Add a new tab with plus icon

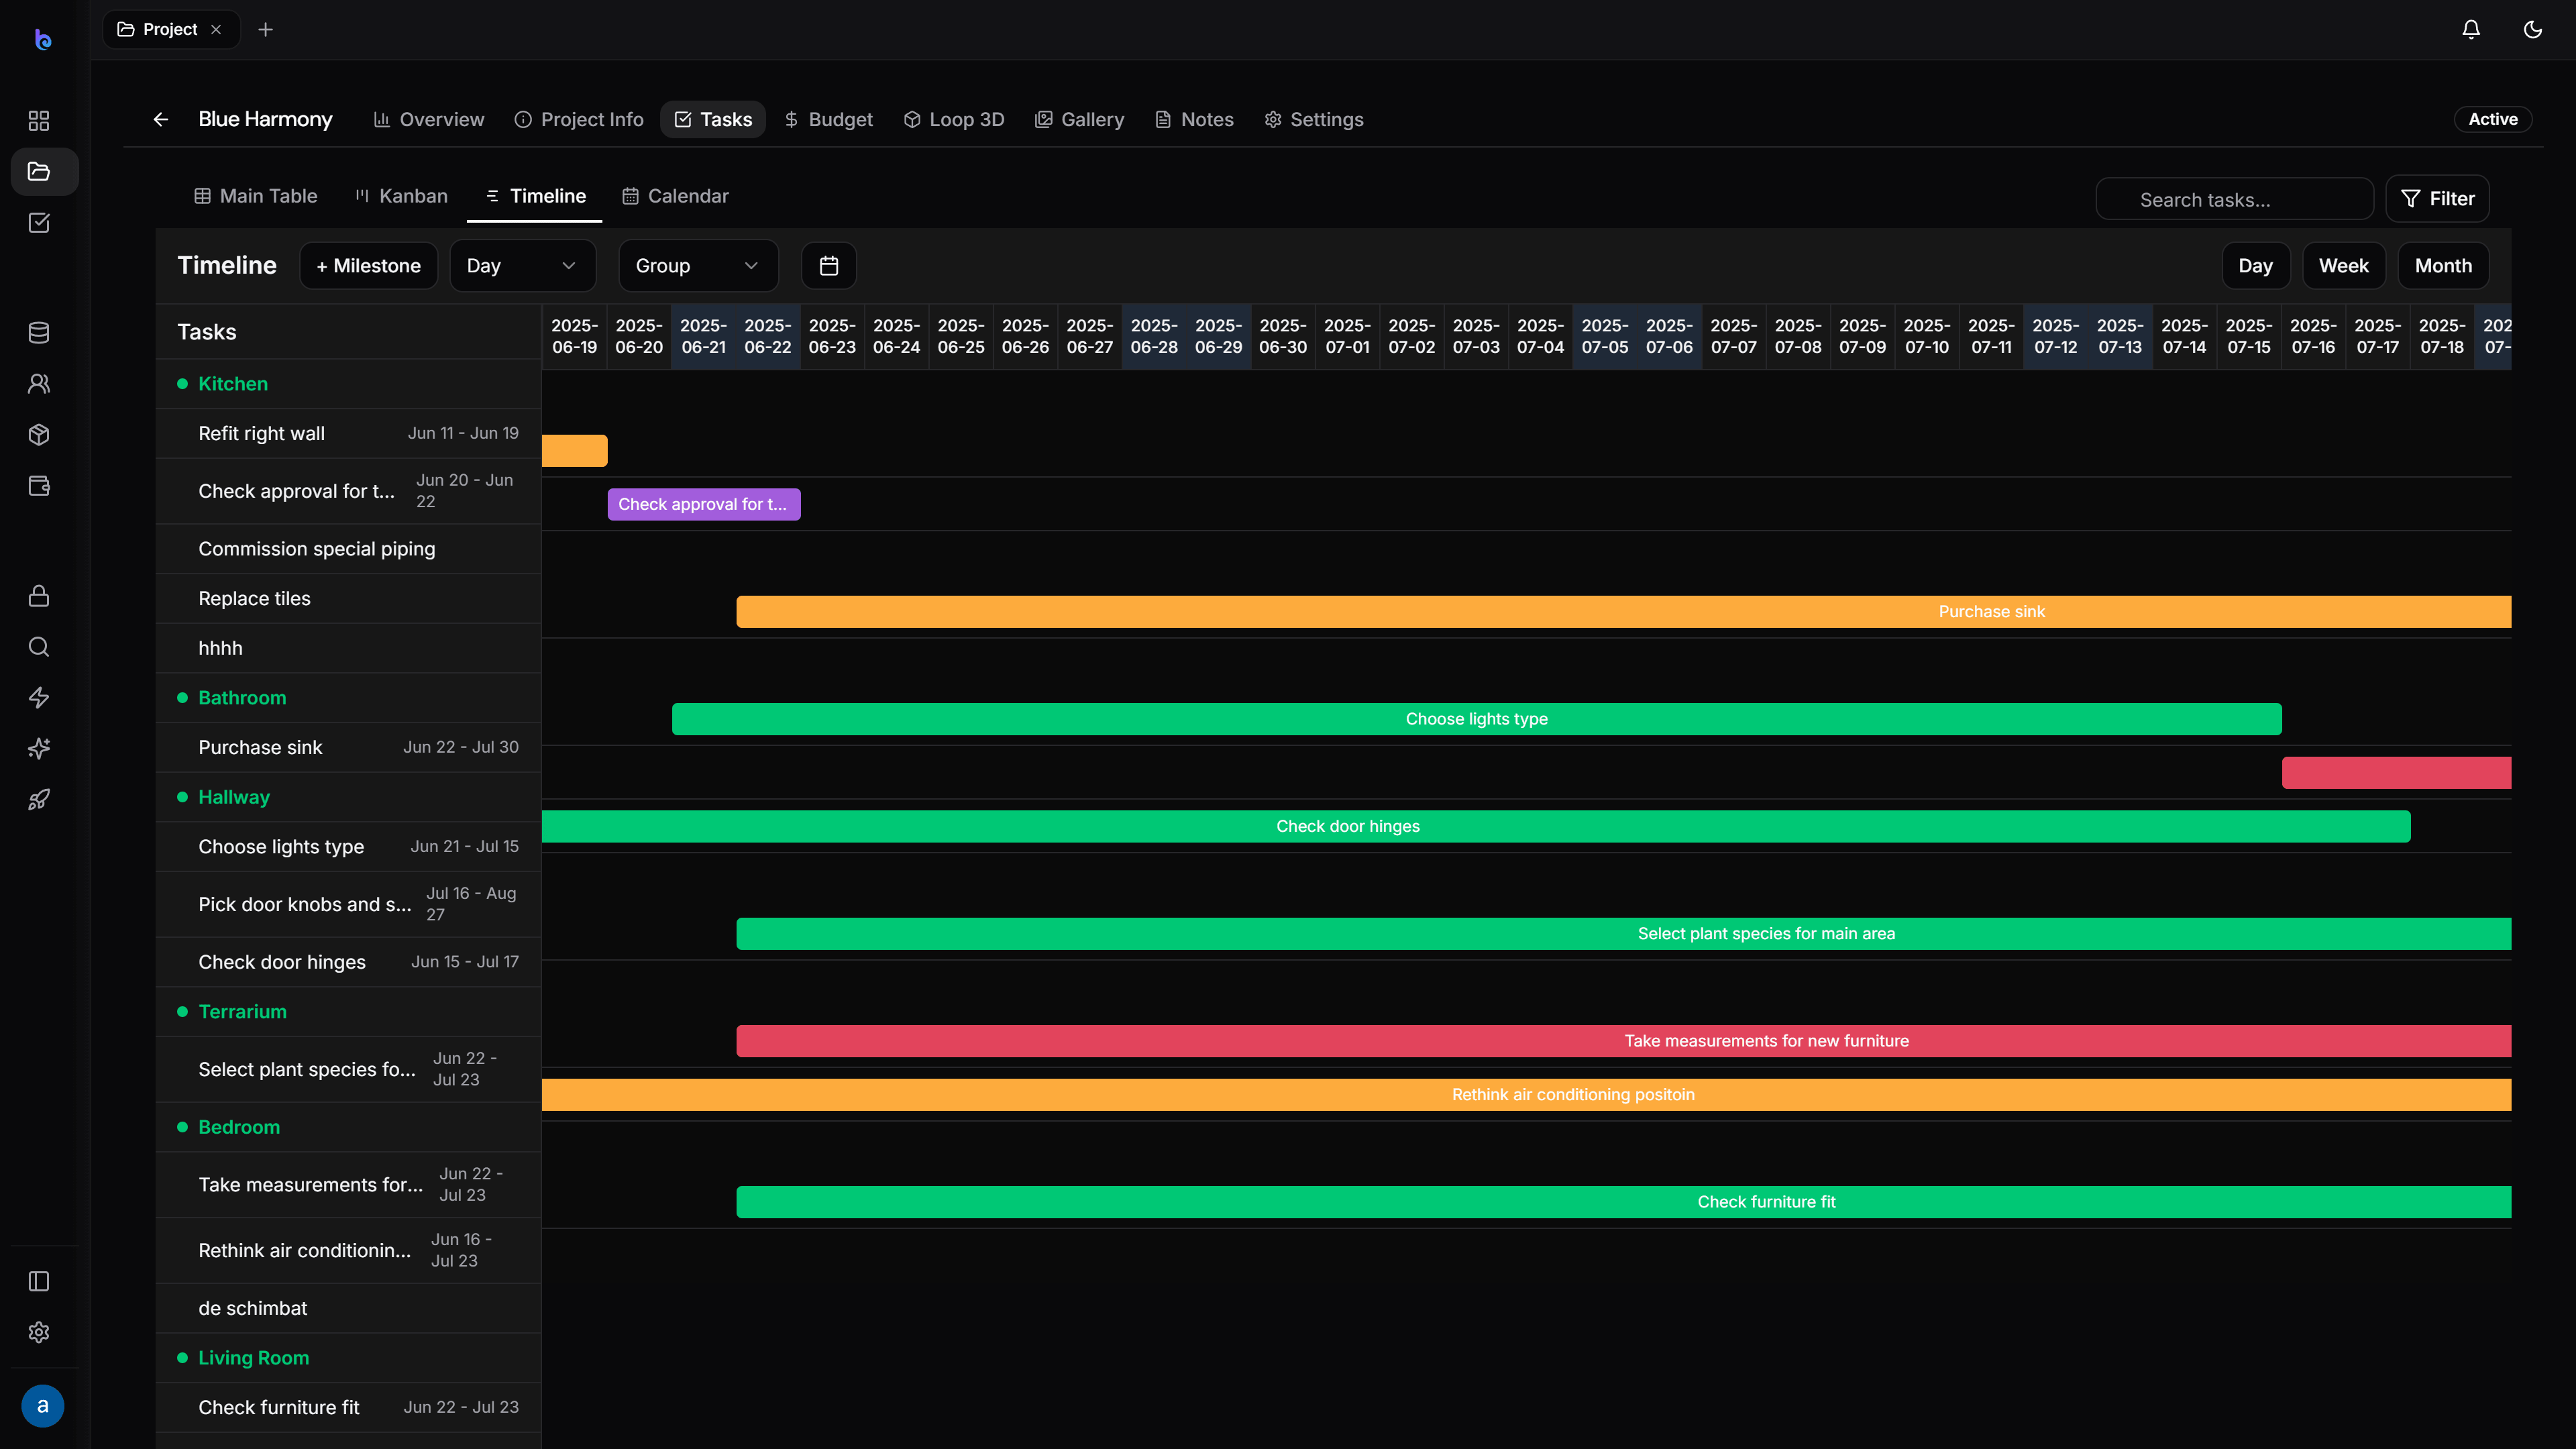tap(265, 30)
